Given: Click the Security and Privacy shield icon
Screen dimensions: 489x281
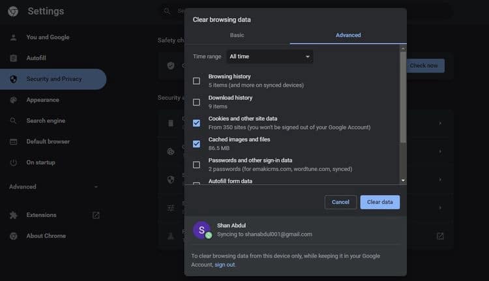Looking at the screenshot, I should (x=14, y=79).
